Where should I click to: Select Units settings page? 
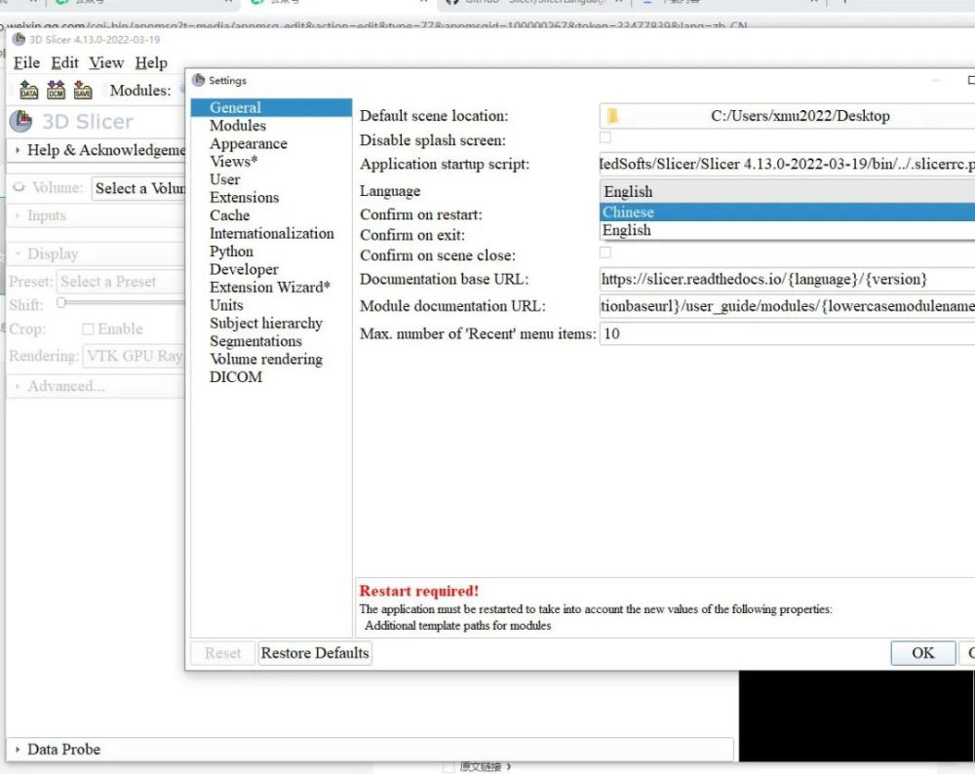click(x=226, y=306)
